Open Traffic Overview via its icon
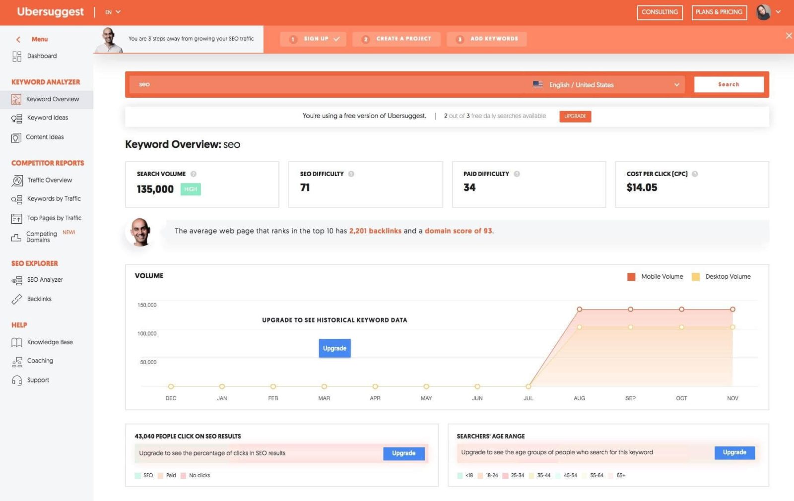The width and height of the screenshot is (794, 501). pos(17,181)
